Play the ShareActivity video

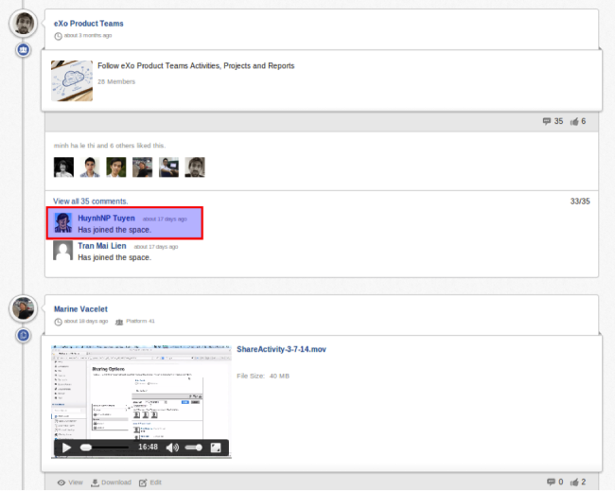click(x=66, y=447)
